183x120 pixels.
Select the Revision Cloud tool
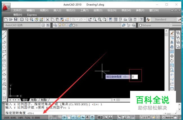[4, 65]
